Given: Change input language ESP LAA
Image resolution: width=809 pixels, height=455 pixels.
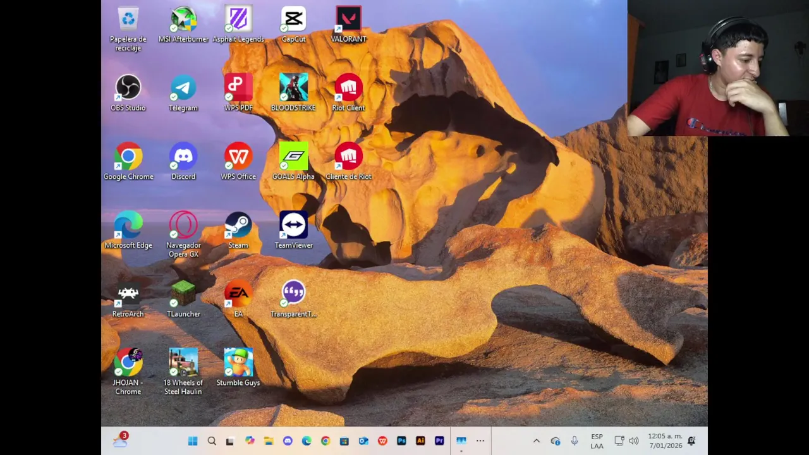Looking at the screenshot, I should tap(597, 441).
